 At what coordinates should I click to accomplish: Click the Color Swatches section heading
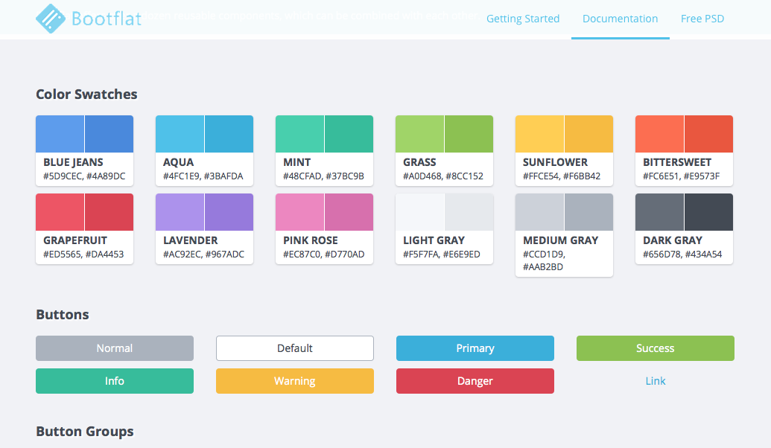(x=86, y=95)
